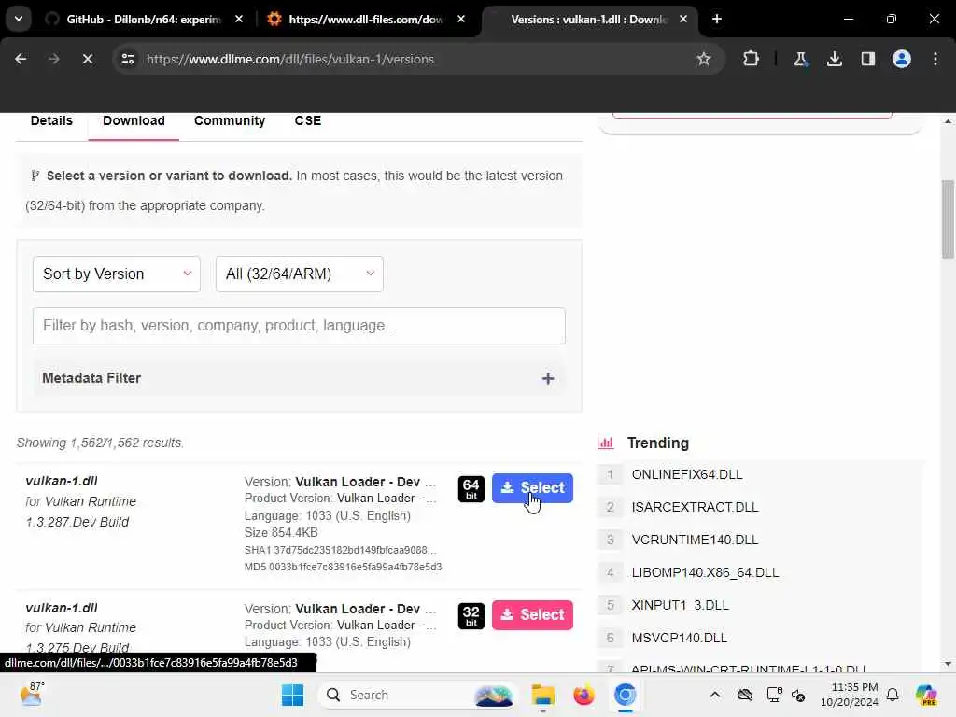Expand the Metadata Filter plus icon
Viewport: 956px width, 717px height.
(547, 379)
